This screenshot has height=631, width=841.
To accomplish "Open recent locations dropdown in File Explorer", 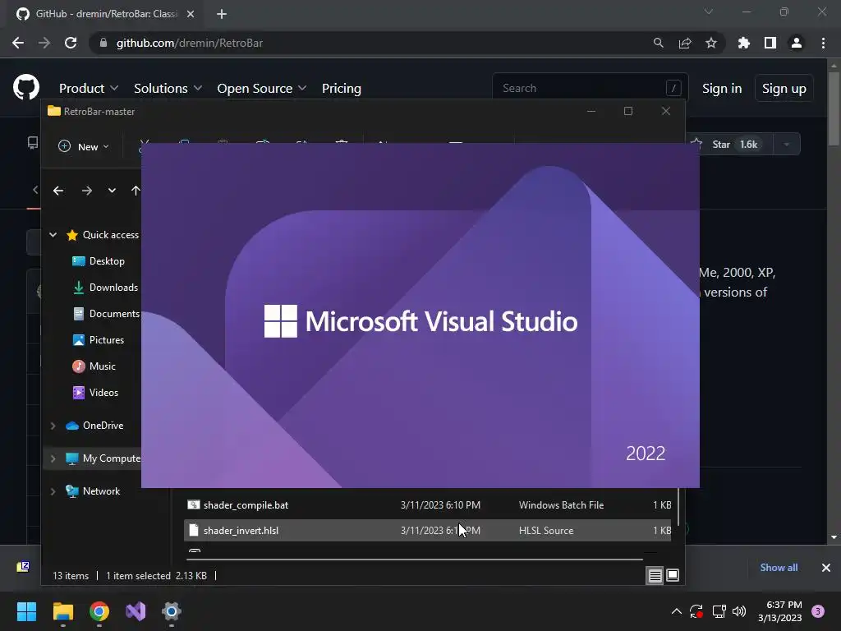I will [112, 191].
